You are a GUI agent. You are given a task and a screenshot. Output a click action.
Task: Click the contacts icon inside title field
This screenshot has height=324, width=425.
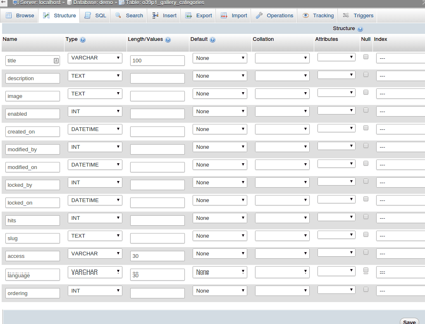coord(56,61)
